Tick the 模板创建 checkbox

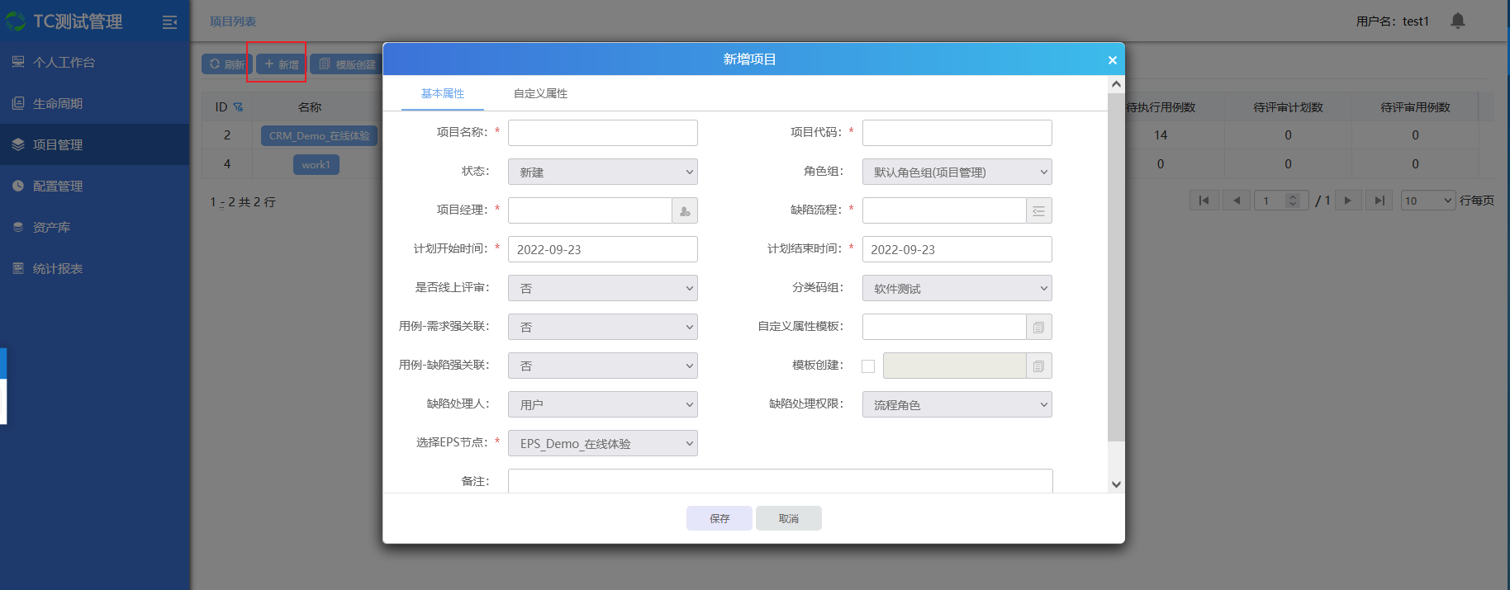(x=868, y=366)
